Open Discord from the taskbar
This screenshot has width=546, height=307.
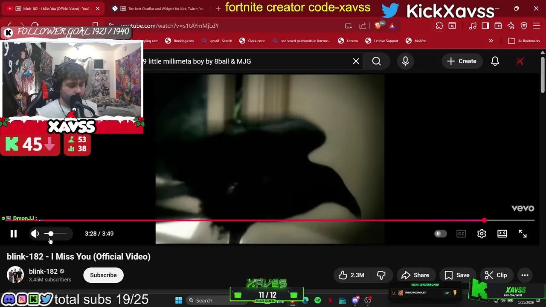[355, 301]
